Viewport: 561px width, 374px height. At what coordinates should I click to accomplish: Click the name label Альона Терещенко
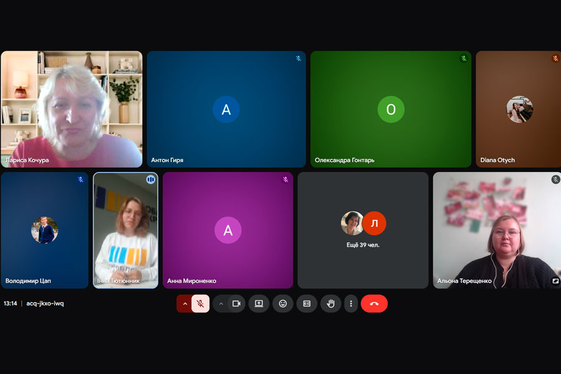coord(464,281)
